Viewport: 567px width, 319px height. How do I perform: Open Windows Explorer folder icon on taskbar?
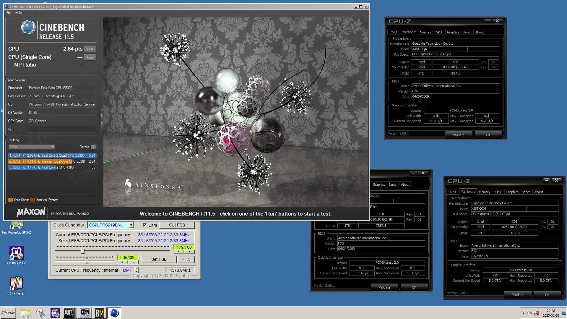pos(26,313)
